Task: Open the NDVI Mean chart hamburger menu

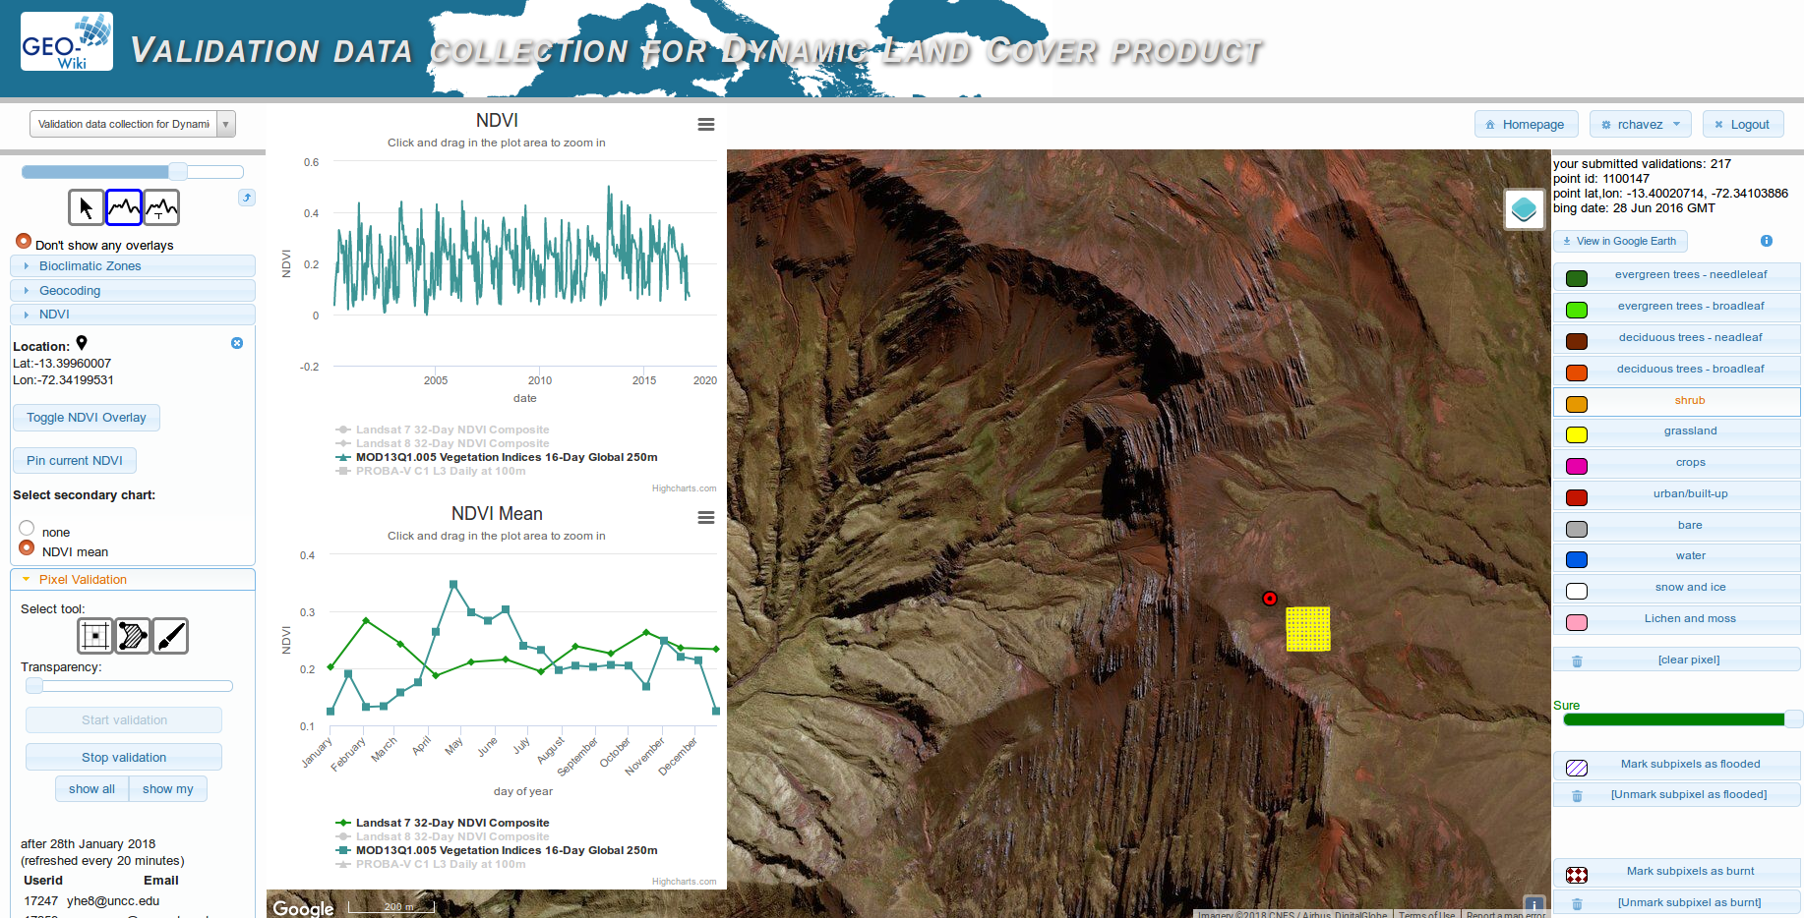Action: click(705, 518)
